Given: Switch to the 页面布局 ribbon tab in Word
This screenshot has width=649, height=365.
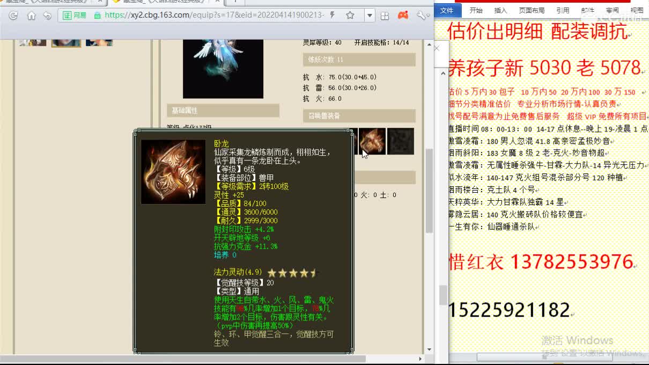Looking at the screenshot, I should 532,10.
